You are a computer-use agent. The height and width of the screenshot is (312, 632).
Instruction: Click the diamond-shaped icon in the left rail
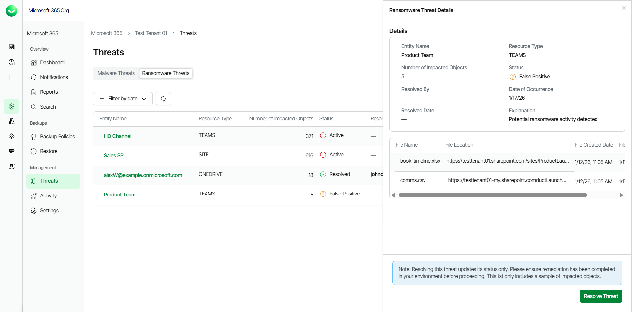(12, 136)
